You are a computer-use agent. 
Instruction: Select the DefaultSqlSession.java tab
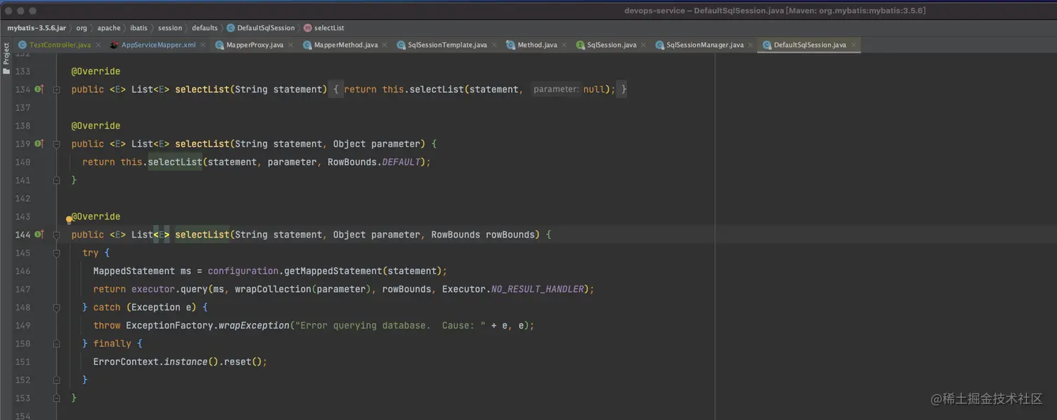810,45
